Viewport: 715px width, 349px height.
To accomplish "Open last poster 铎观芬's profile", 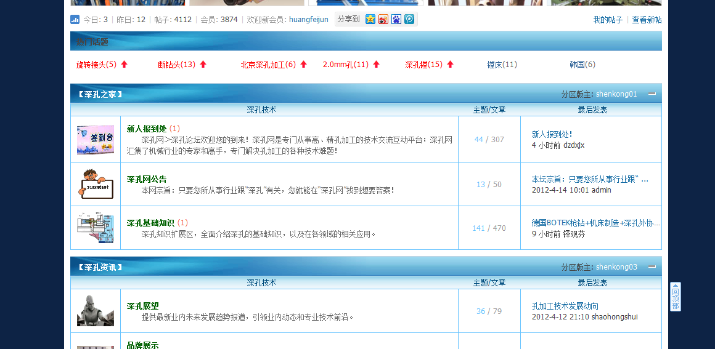I will 574,234.
